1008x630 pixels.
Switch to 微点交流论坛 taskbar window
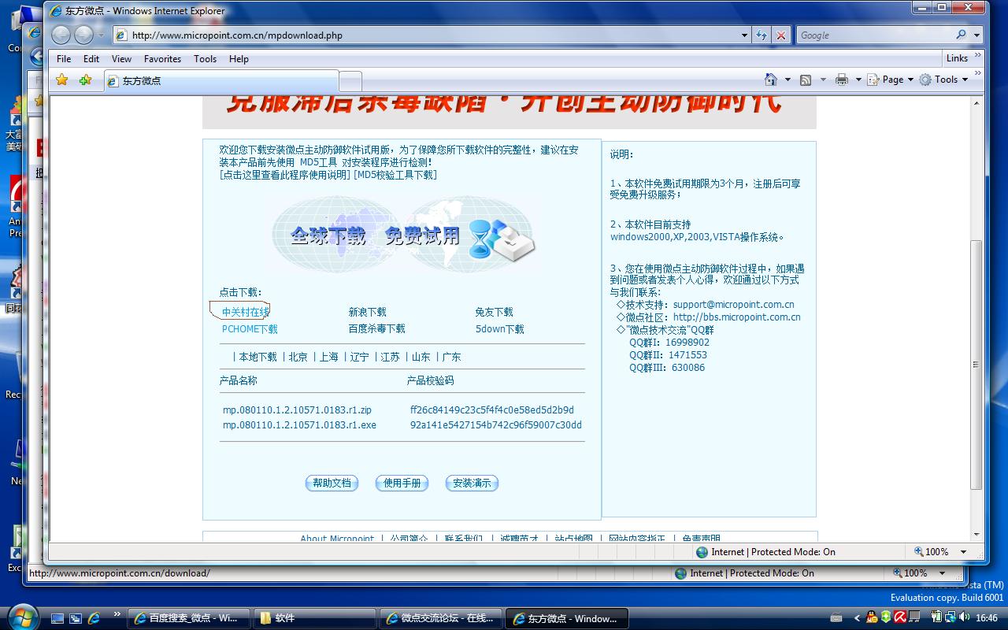[441, 618]
